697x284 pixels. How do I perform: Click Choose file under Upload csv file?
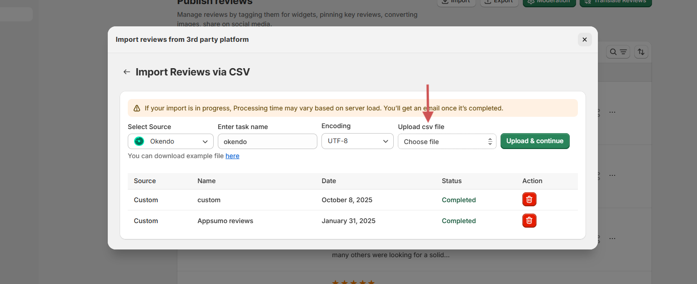446,141
